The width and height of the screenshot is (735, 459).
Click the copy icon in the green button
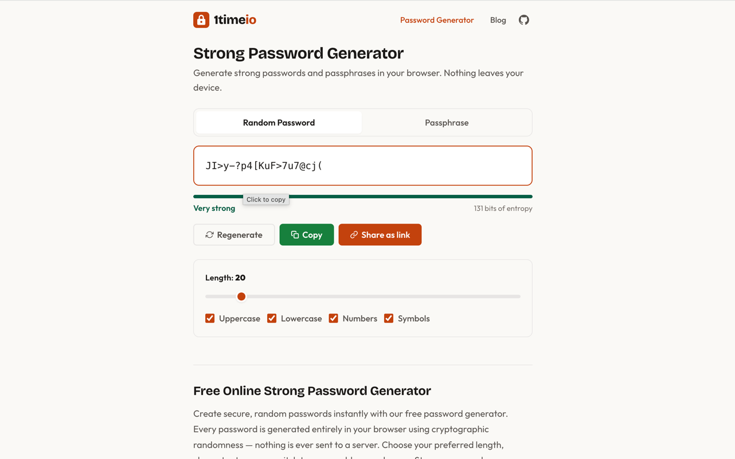pos(295,235)
